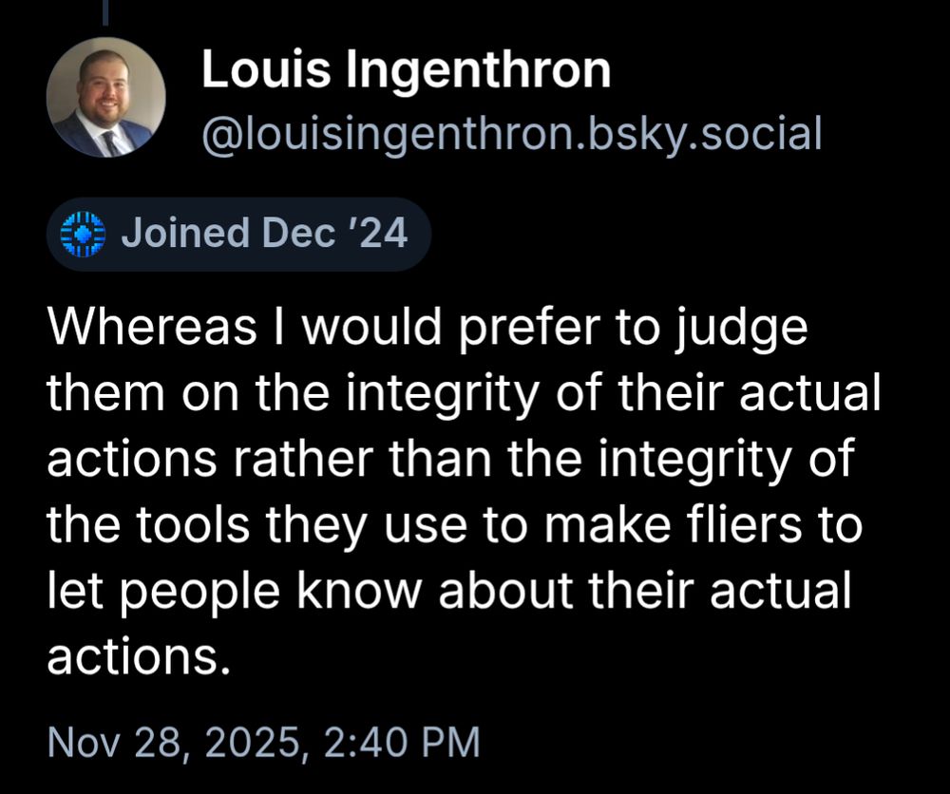The image size is (950, 794).
Task: Click the 'Joined Dec '24' badge pill
Action: click(237, 233)
